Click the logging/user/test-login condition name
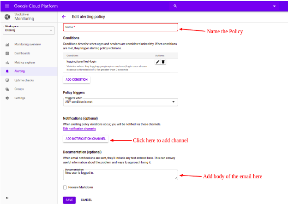The width and height of the screenshot is (288, 206). 81,61
